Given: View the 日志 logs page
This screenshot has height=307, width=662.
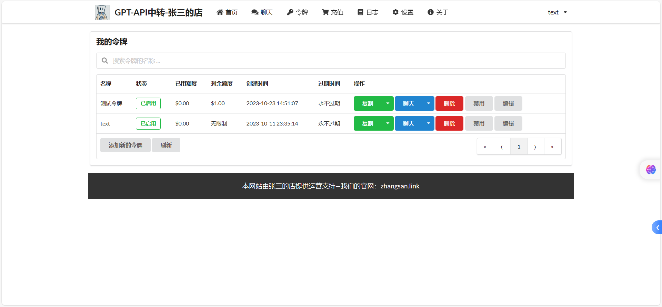Looking at the screenshot, I should click(368, 12).
